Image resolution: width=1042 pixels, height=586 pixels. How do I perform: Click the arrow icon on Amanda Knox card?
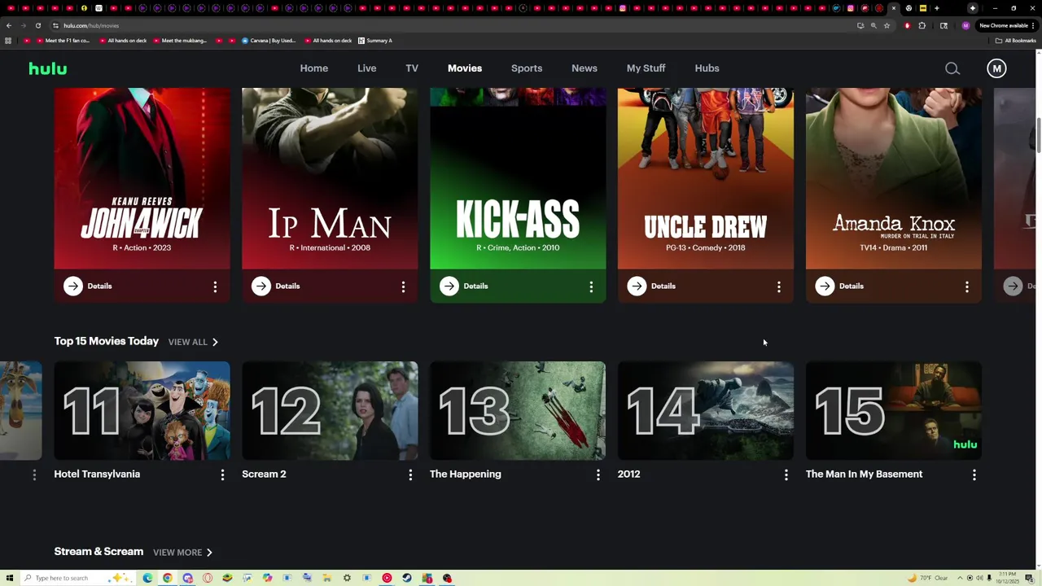coord(825,286)
